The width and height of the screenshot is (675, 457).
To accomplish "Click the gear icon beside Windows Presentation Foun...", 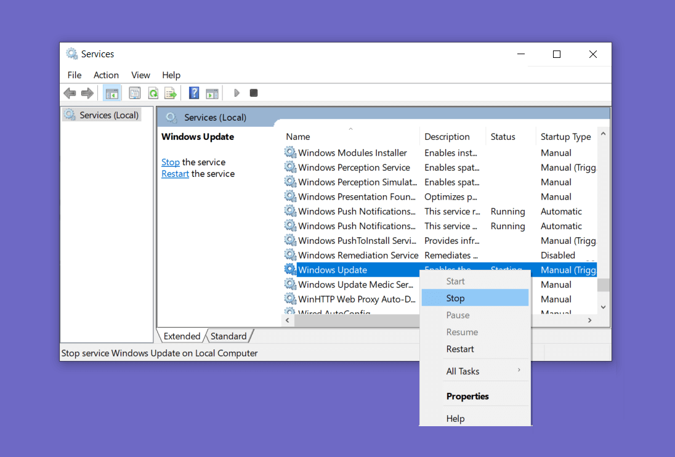I will coord(291,196).
